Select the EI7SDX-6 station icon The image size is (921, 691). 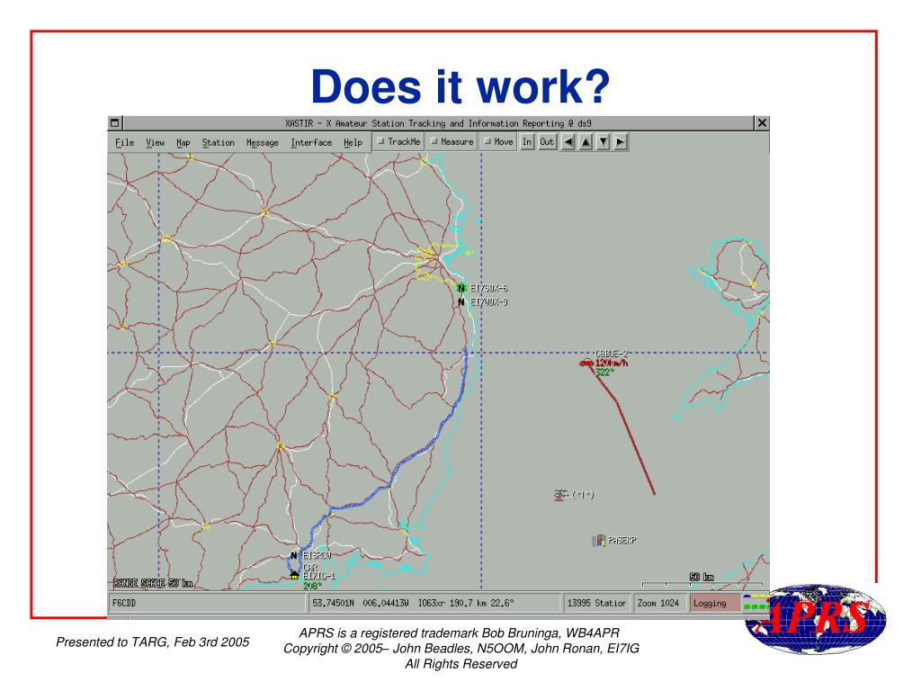tap(461, 288)
